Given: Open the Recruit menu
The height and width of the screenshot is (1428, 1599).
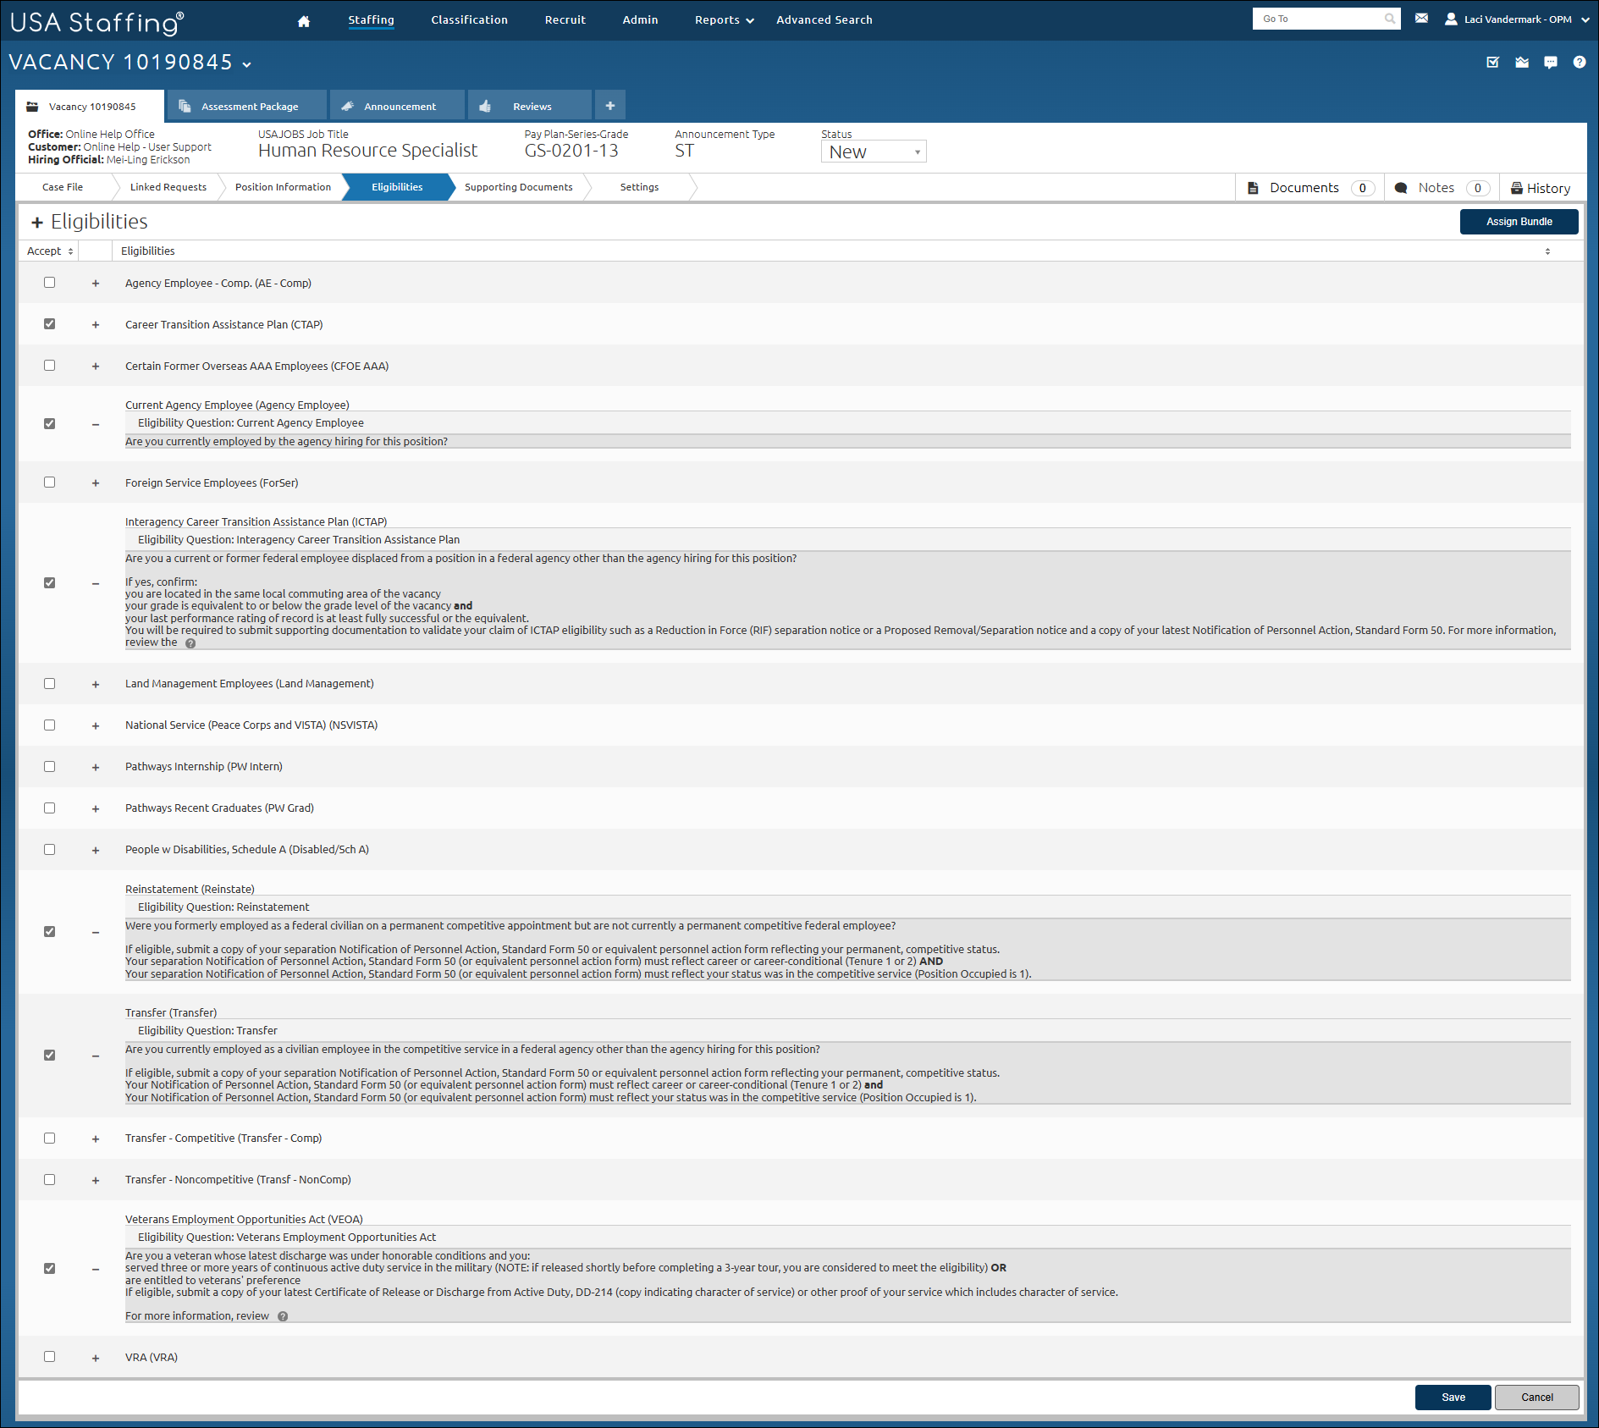Looking at the screenshot, I should [x=565, y=20].
